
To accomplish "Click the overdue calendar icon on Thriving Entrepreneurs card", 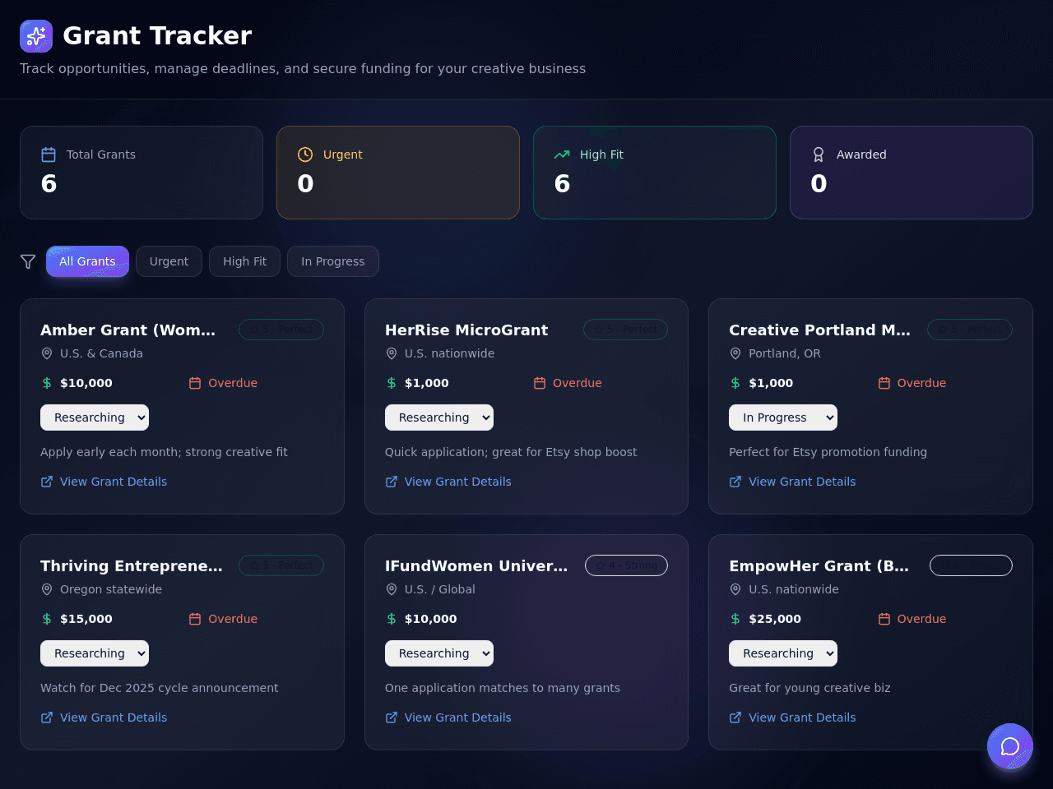I will tap(195, 619).
